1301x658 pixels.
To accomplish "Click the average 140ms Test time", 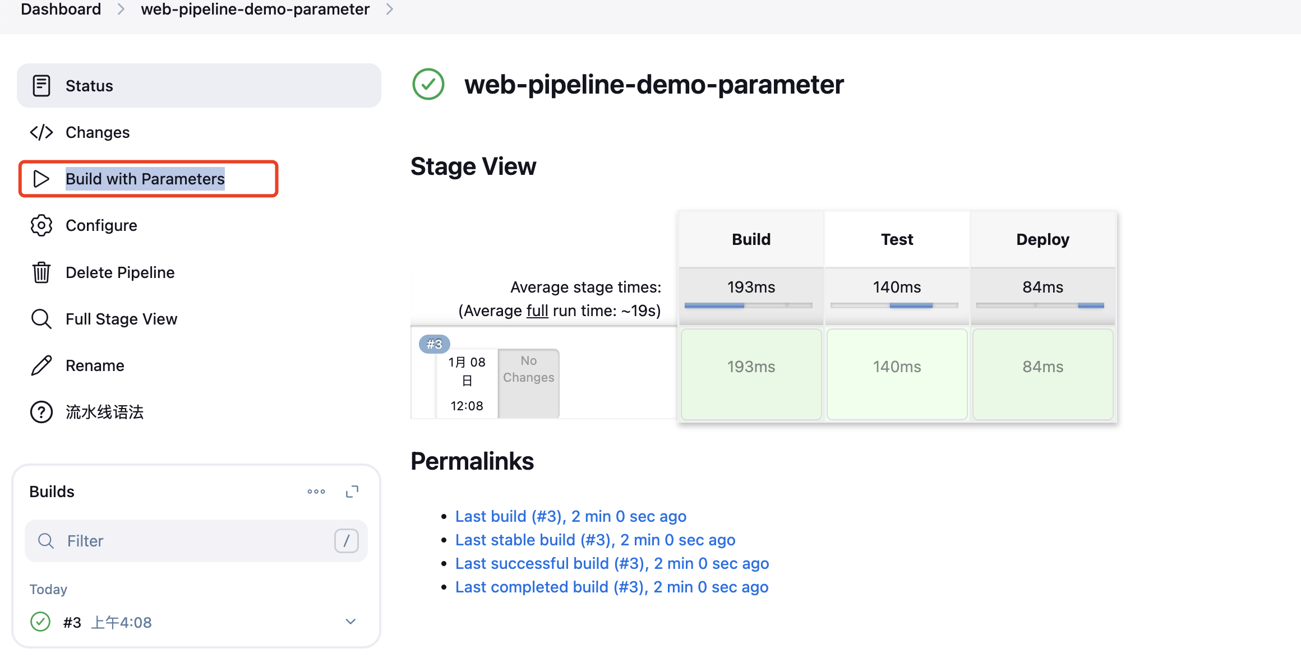I will pyautogui.click(x=897, y=287).
